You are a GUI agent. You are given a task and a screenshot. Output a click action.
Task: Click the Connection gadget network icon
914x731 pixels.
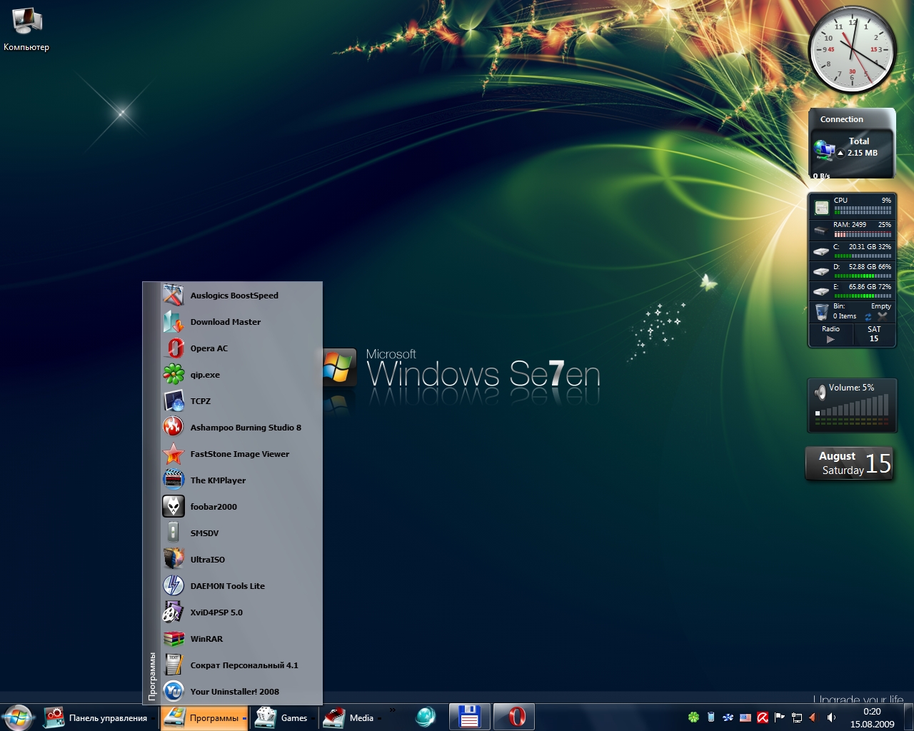click(824, 151)
